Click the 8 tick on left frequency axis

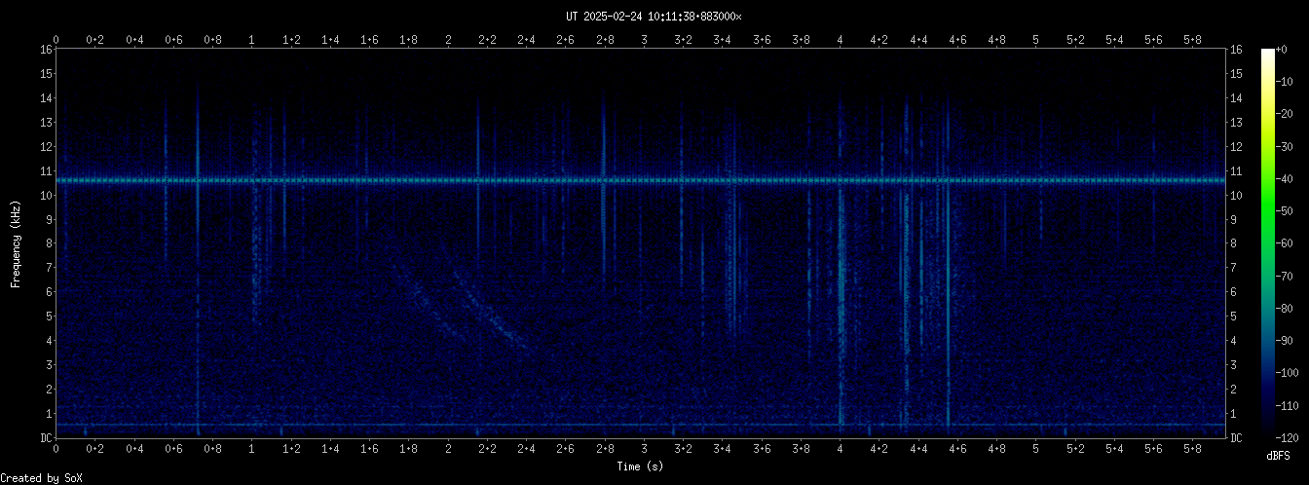[49, 244]
